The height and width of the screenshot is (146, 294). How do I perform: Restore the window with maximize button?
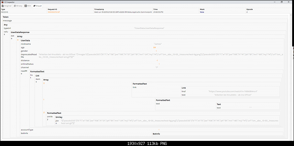point(282,2)
